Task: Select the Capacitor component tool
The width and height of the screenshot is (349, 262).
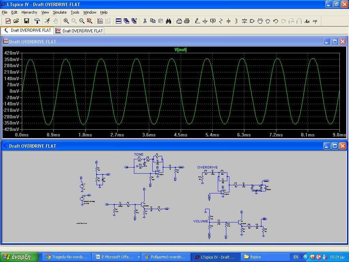Action: [x=229, y=21]
